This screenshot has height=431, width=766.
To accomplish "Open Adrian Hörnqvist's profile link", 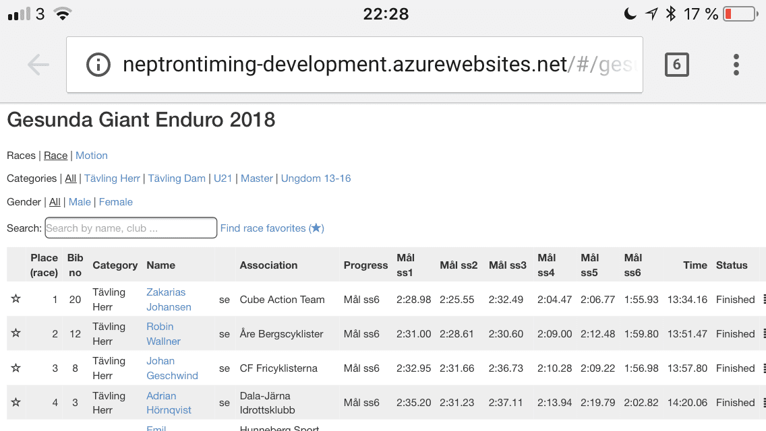I will [169, 403].
